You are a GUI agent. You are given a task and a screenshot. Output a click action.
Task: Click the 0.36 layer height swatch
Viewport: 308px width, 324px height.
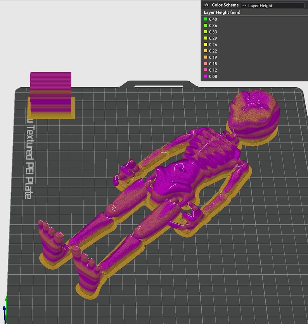click(x=206, y=26)
